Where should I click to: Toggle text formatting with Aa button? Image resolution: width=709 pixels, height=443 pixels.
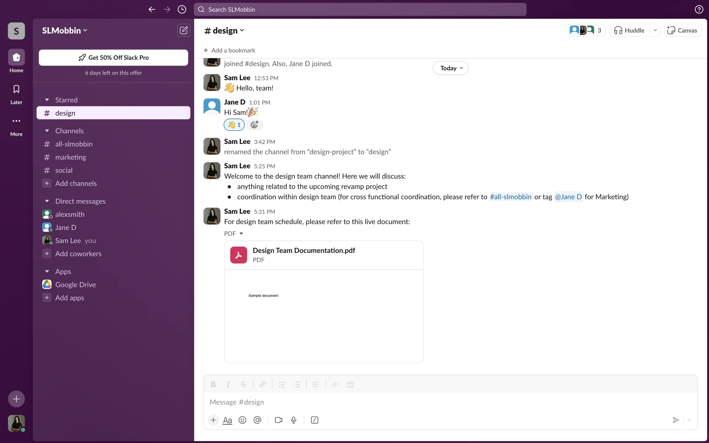point(227,420)
